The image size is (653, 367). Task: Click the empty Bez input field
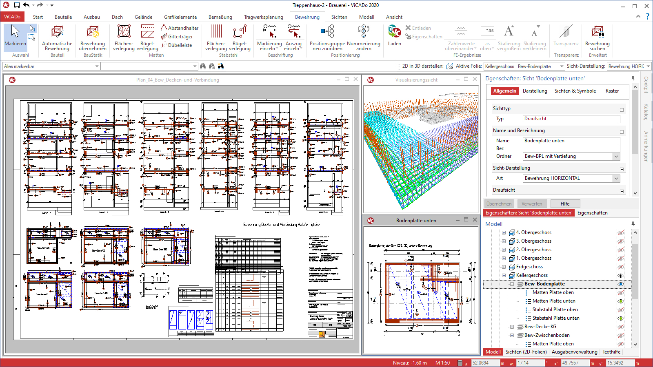pyautogui.click(x=571, y=148)
